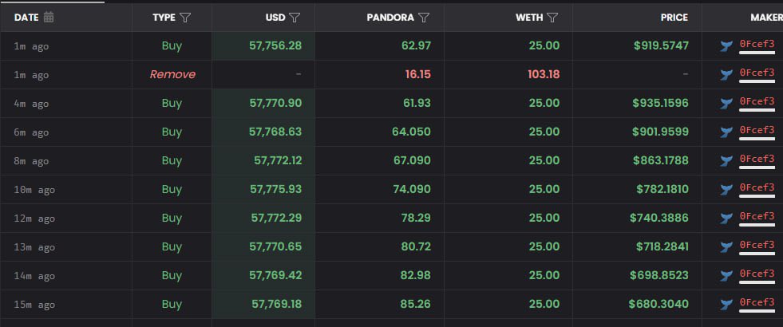Select USD value 57,775.93
The image size is (783, 327).
pos(275,190)
